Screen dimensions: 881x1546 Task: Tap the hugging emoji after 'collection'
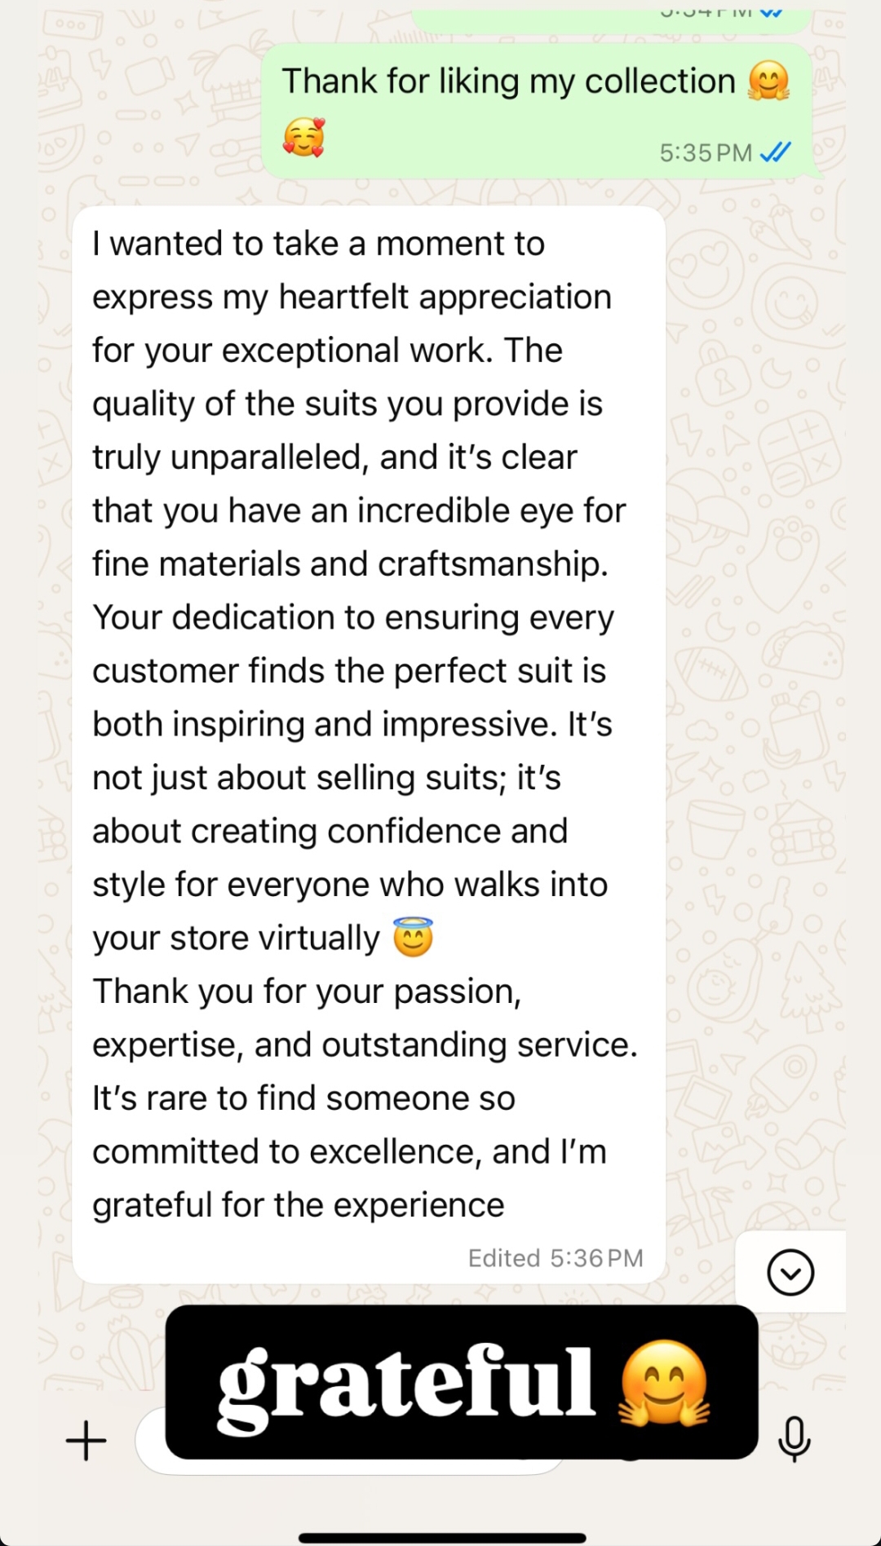coord(768,80)
